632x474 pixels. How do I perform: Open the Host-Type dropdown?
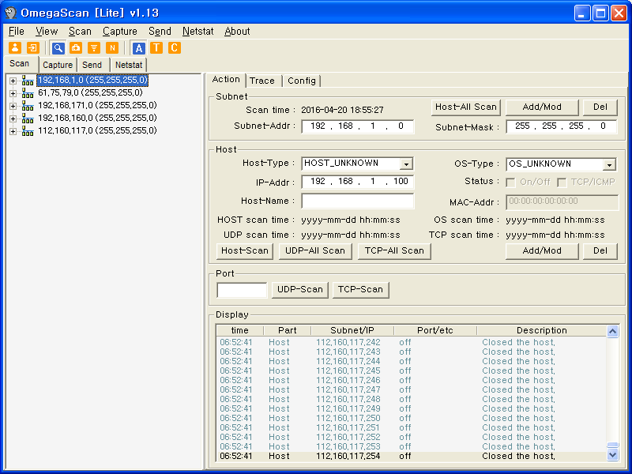[405, 164]
